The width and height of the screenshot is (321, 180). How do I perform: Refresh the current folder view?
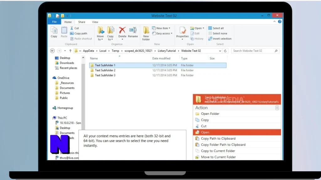tap(225, 51)
